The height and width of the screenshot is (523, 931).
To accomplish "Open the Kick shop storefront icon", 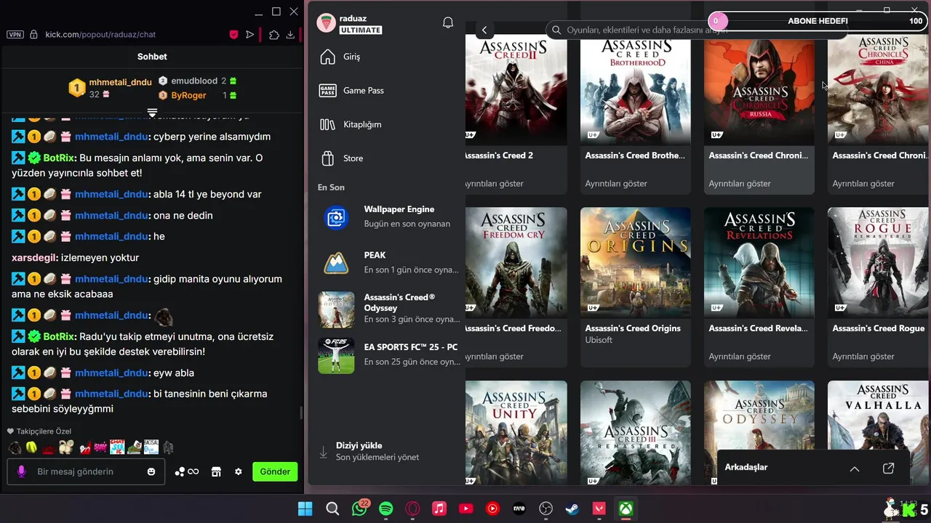I will click(x=216, y=471).
